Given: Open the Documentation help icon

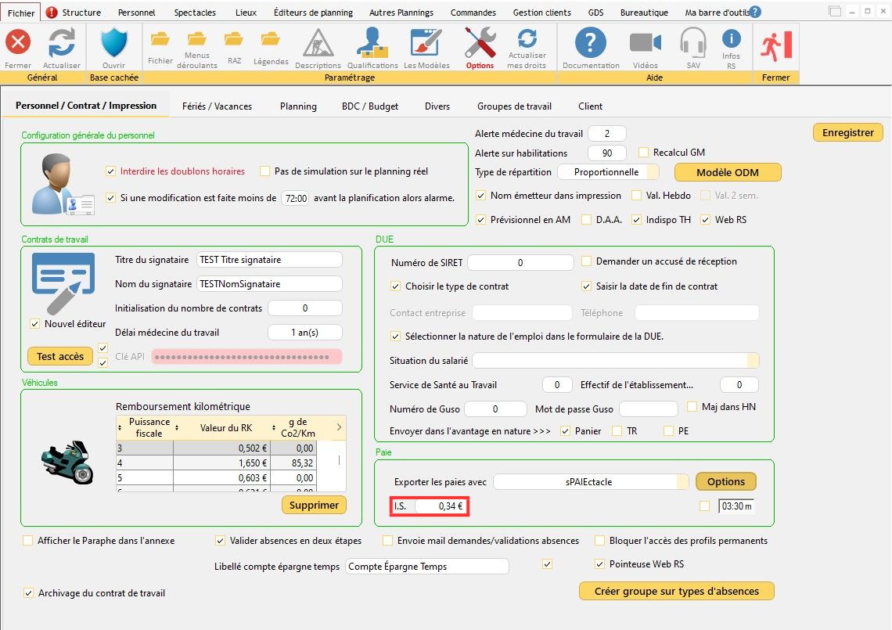Looking at the screenshot, I should point(591,43).
